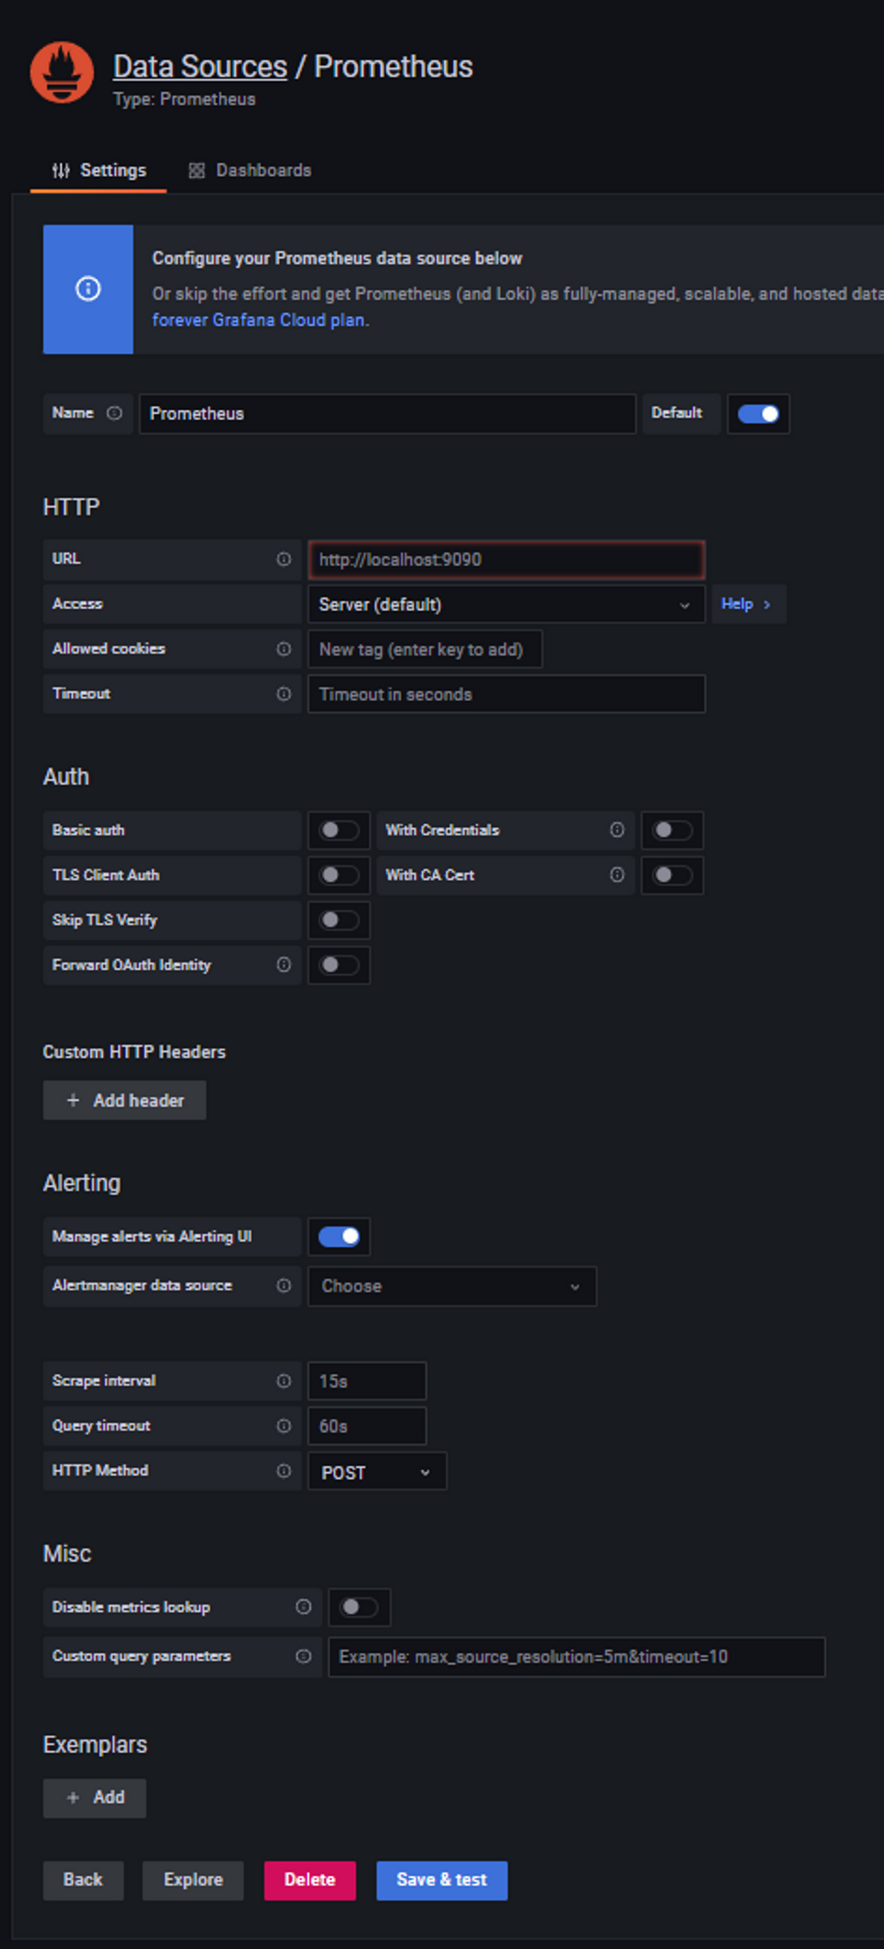Enable the Forward OAuth Identity switch

(x=339, y=964)
